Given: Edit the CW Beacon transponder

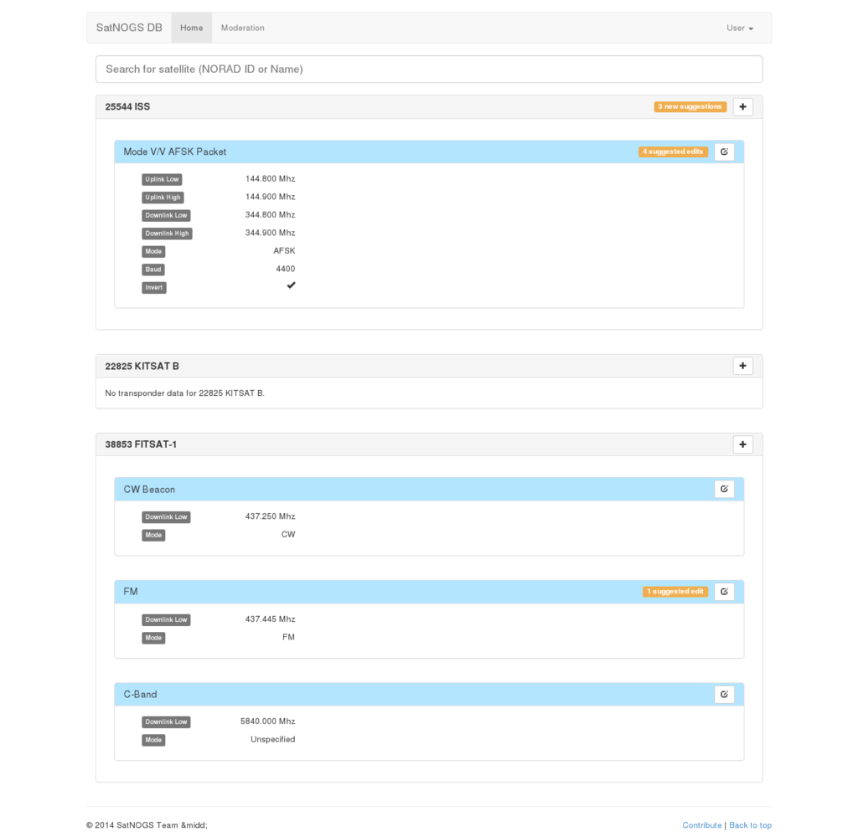Looking at the screenshot, I should tap(724, 489).
